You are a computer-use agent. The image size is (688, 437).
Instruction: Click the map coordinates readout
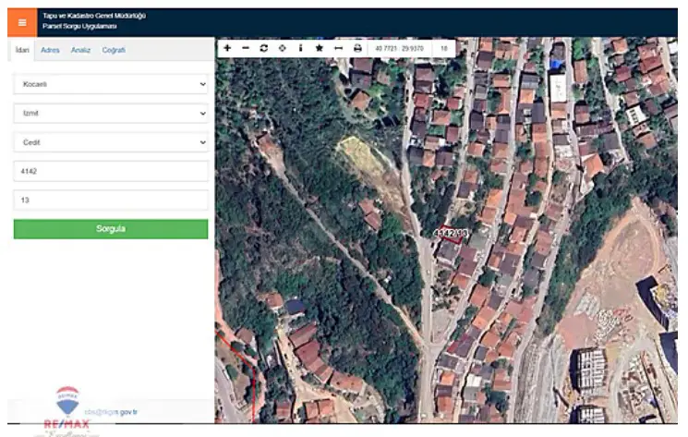click(399, 48)
